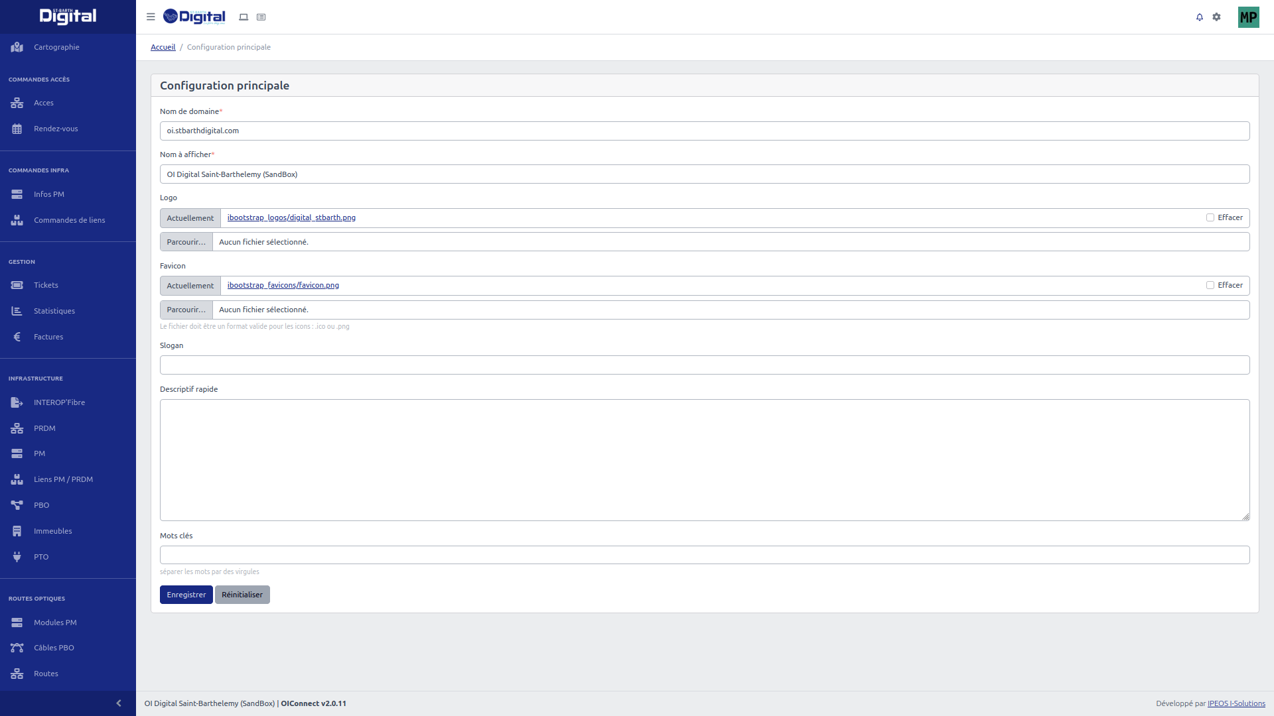Click the PTO plug icon
Screen dimensions: 1274x716
(17, 557)
